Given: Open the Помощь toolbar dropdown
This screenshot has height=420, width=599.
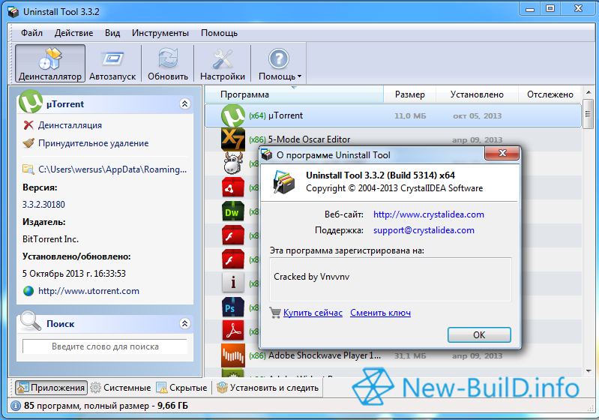Looking at the screenshot, I should coord(280,64).
